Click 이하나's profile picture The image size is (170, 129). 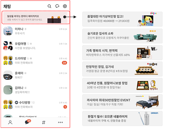point(8,31)
